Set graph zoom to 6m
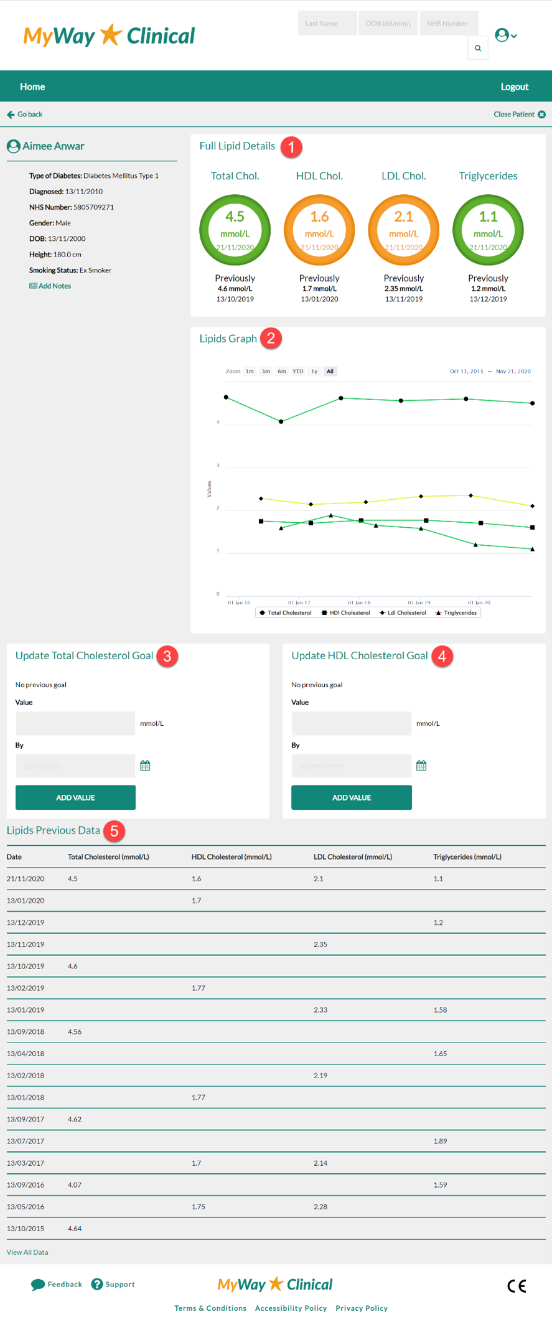 tap(282, 372)
